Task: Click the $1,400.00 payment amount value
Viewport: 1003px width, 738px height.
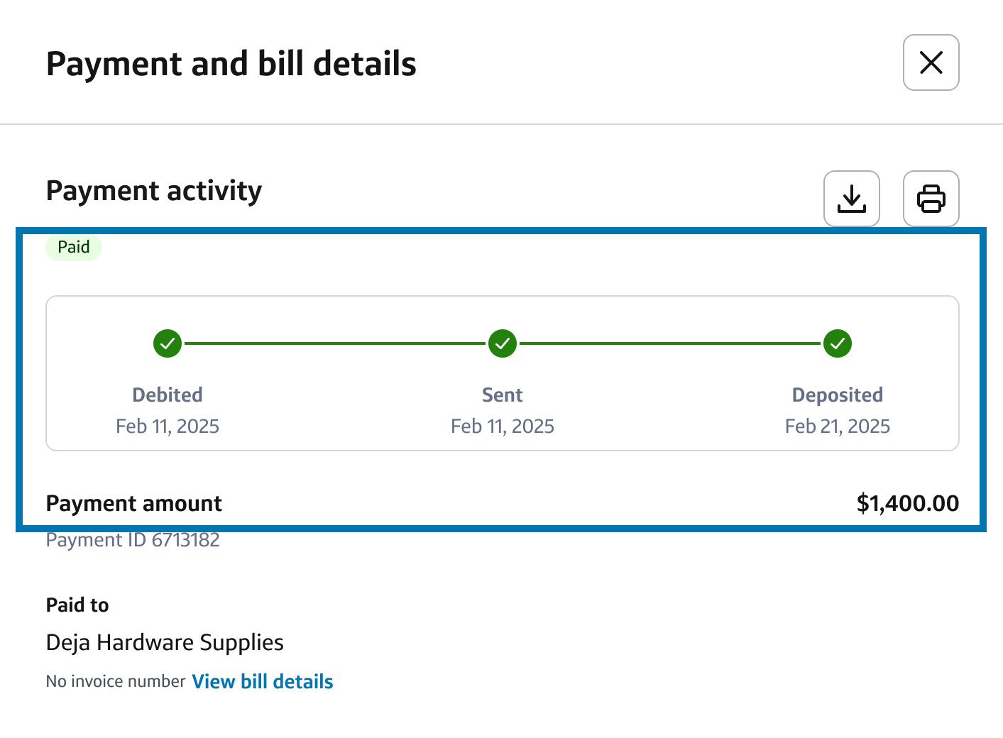Action: (x=907, y=503)
